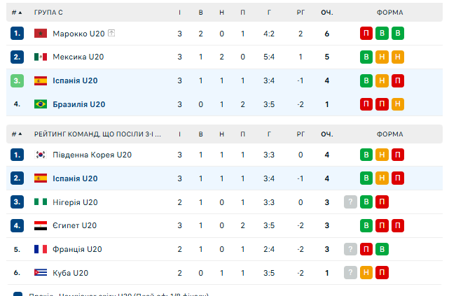
Task: Click Бразилія U20 orange Н form badge
Action: click(x=398, y=104)
